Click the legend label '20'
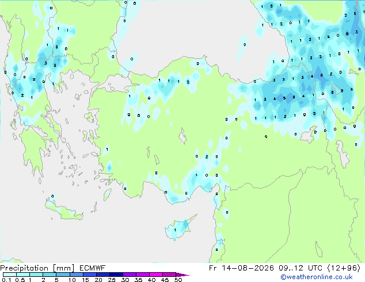 click(x=98, y=280)
